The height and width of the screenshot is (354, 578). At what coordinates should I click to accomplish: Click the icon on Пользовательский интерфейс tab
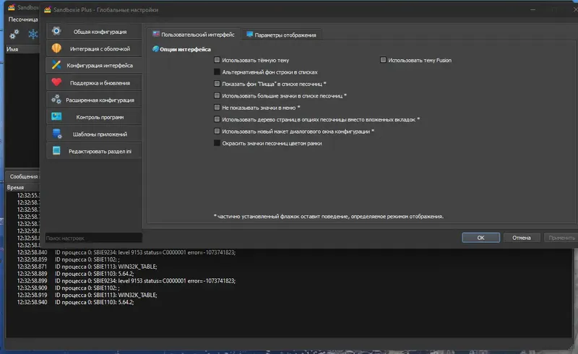pos(156,34)
